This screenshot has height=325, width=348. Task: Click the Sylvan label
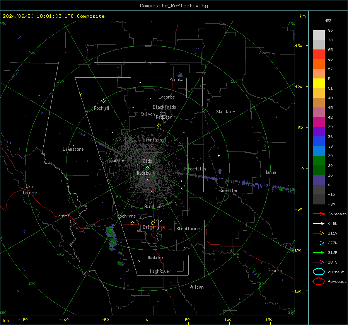pyautogui.click(x=148, y=114)
